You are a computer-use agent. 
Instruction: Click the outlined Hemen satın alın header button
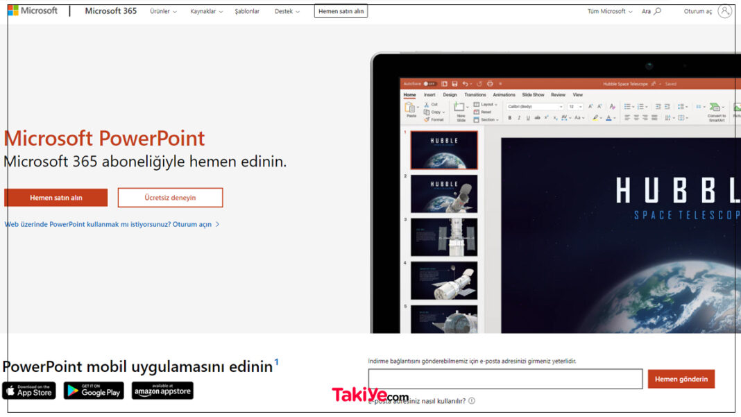[x=341, y=11]
